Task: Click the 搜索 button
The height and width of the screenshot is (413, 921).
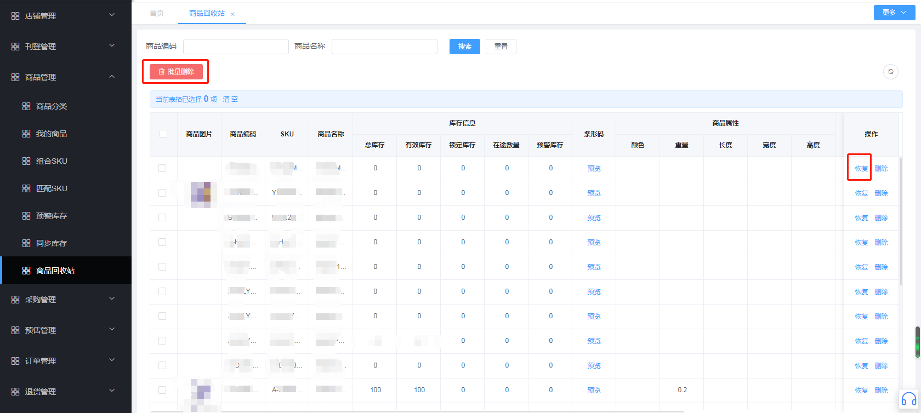Action: [465, 47]
